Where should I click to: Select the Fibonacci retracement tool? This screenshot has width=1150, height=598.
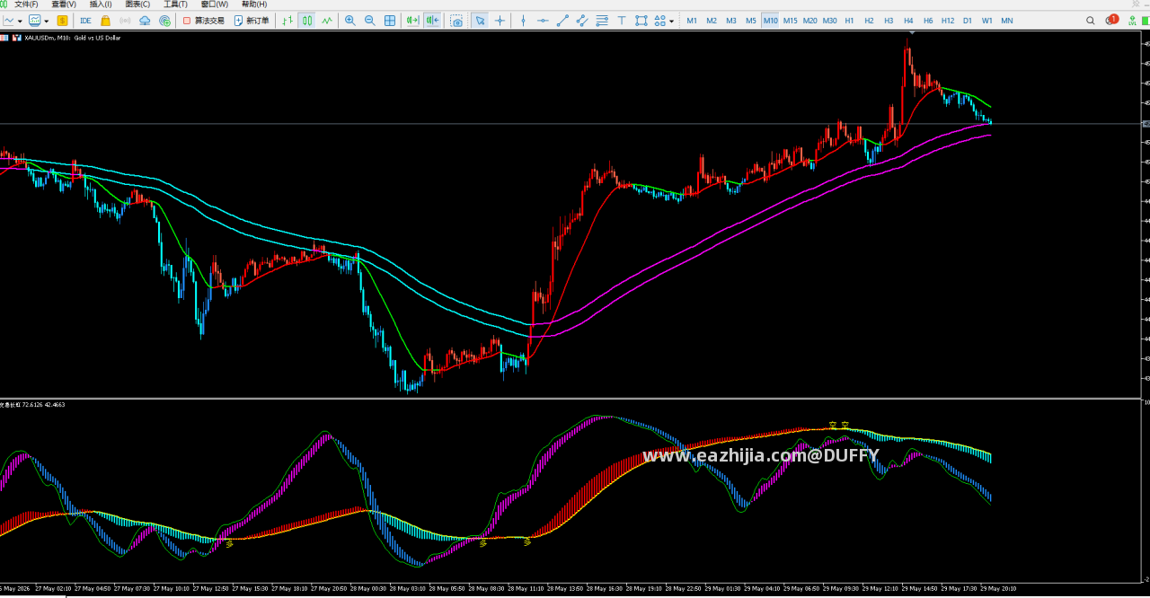pos(602,21)
